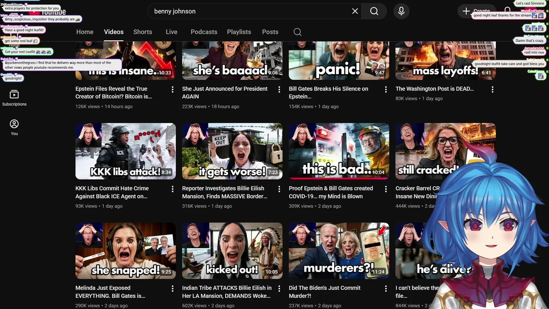Image resolution: width=549 pixels, height=309 pixels.
Task: Open 'she snapped!' video thumbnail
Action: click(x=126, y=251)
